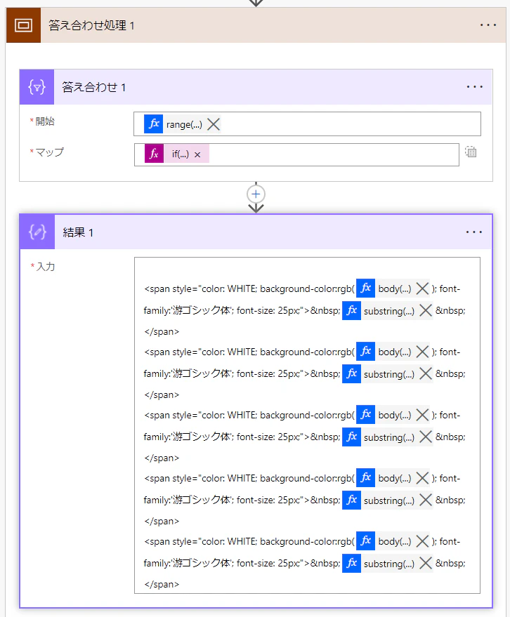Switch map to key-value mode icon
Image resolution: width=510 pixels, height=617 pixels.
tap(471, 152)
